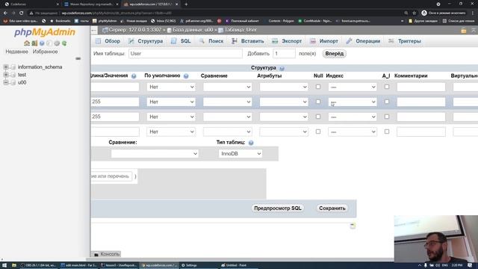The image size is (478, 269).
Task: Open the Операции tab
Action: click(x=363, y=41)
